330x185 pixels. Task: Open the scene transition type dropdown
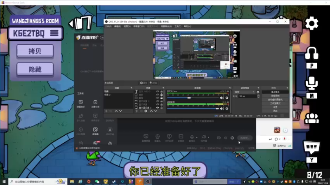click(245, 92)
